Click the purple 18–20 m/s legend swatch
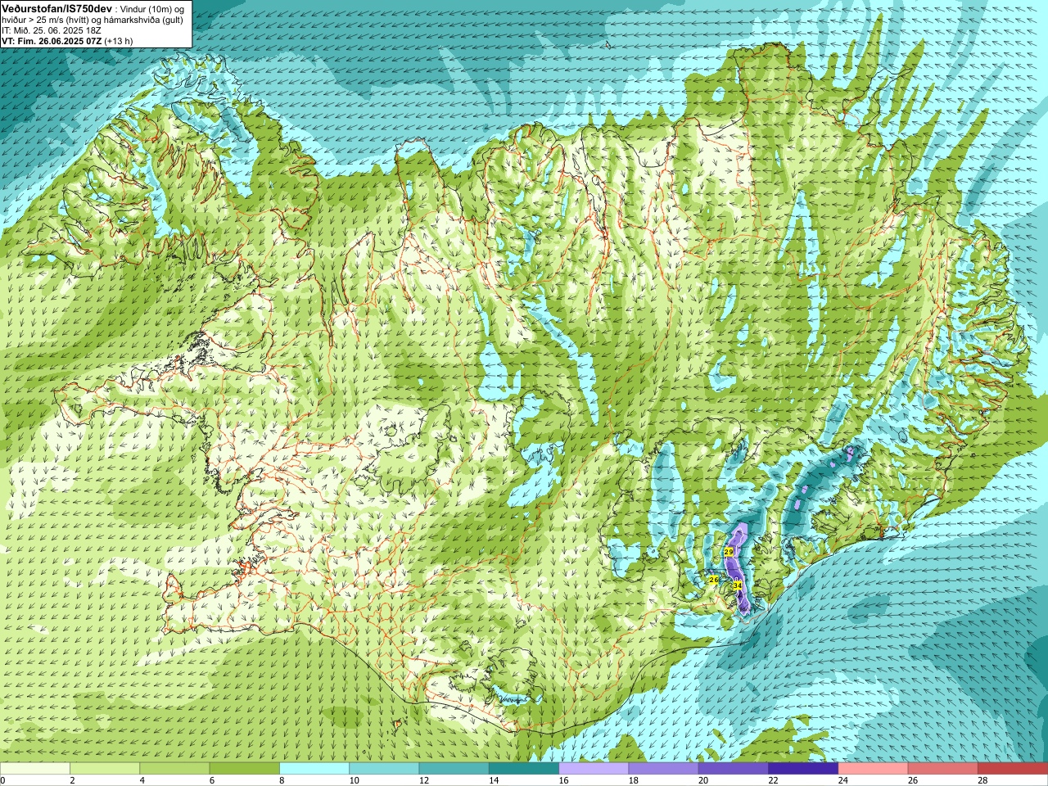1048x786 pixels. [x=664, y=769]
